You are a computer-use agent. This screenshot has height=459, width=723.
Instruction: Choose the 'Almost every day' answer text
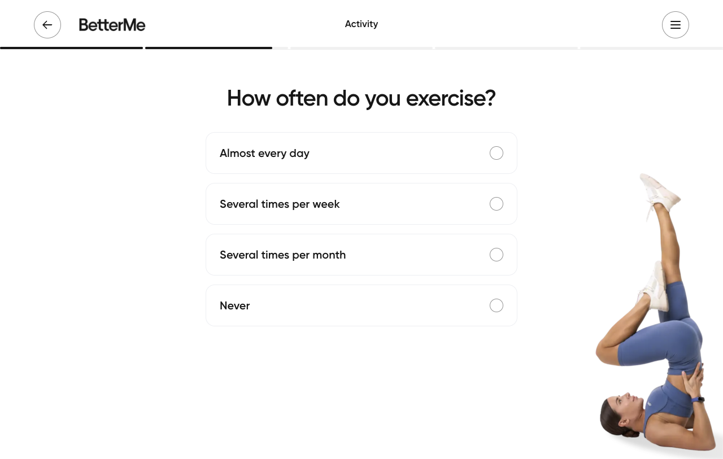[x=264, y=153]
